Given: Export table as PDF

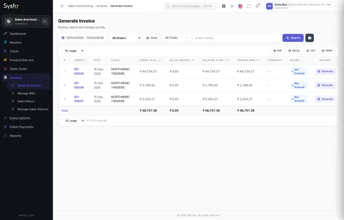Looking at the screenshot, I should coord(277,51).
